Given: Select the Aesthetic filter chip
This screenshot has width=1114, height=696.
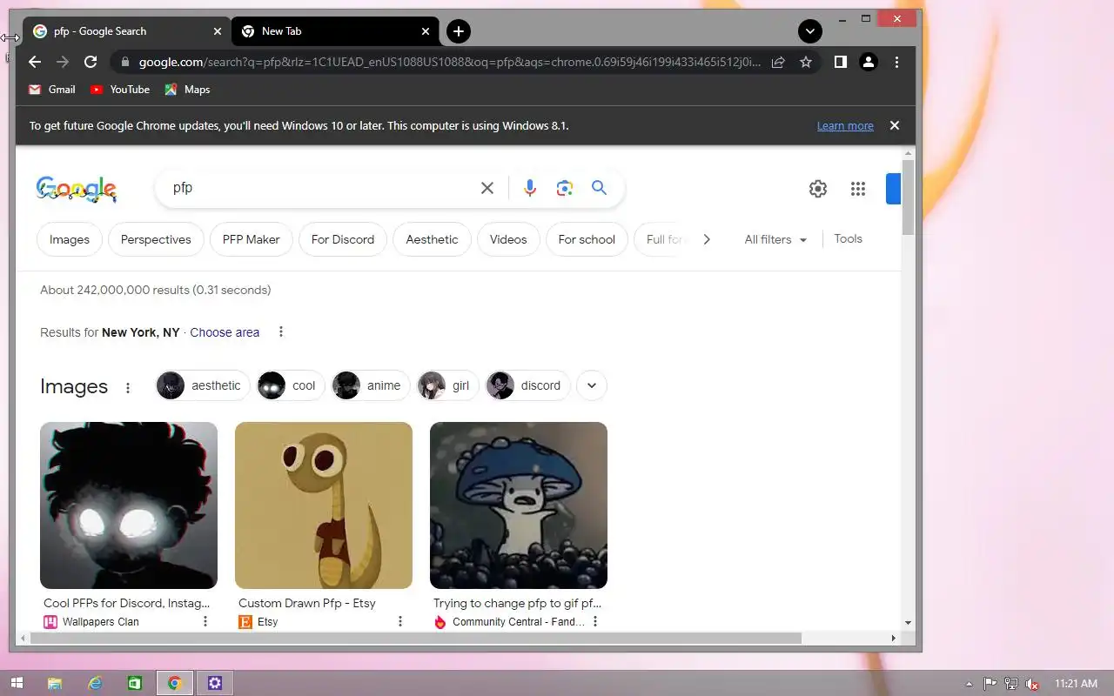Looking at the screenshot, I should (432, 239).
